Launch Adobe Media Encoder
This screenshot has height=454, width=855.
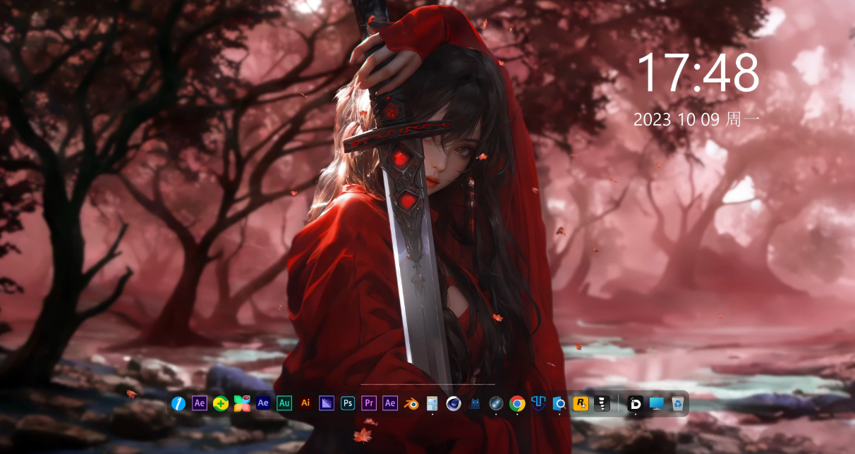(327, 403)
